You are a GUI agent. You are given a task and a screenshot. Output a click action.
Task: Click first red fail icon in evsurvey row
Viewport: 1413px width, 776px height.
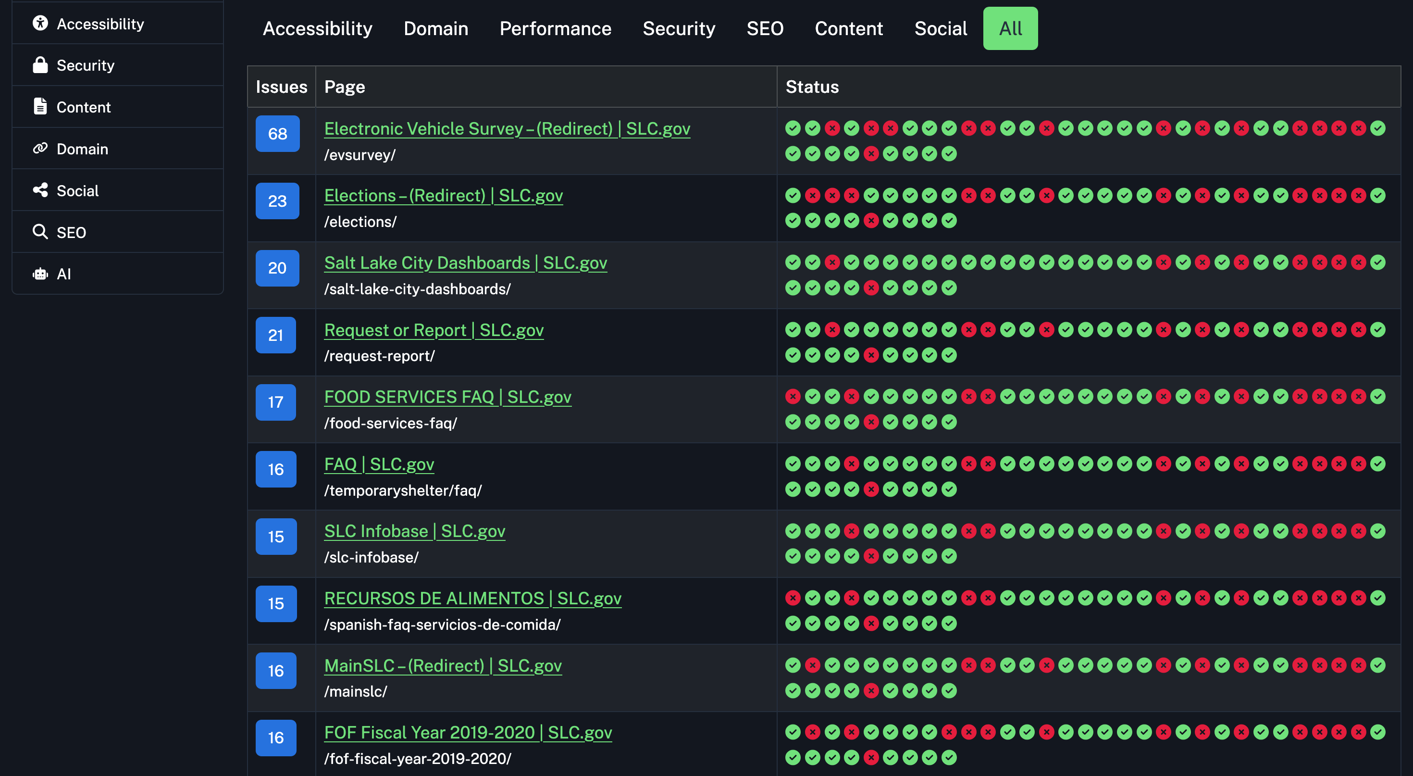click(832, 128)
